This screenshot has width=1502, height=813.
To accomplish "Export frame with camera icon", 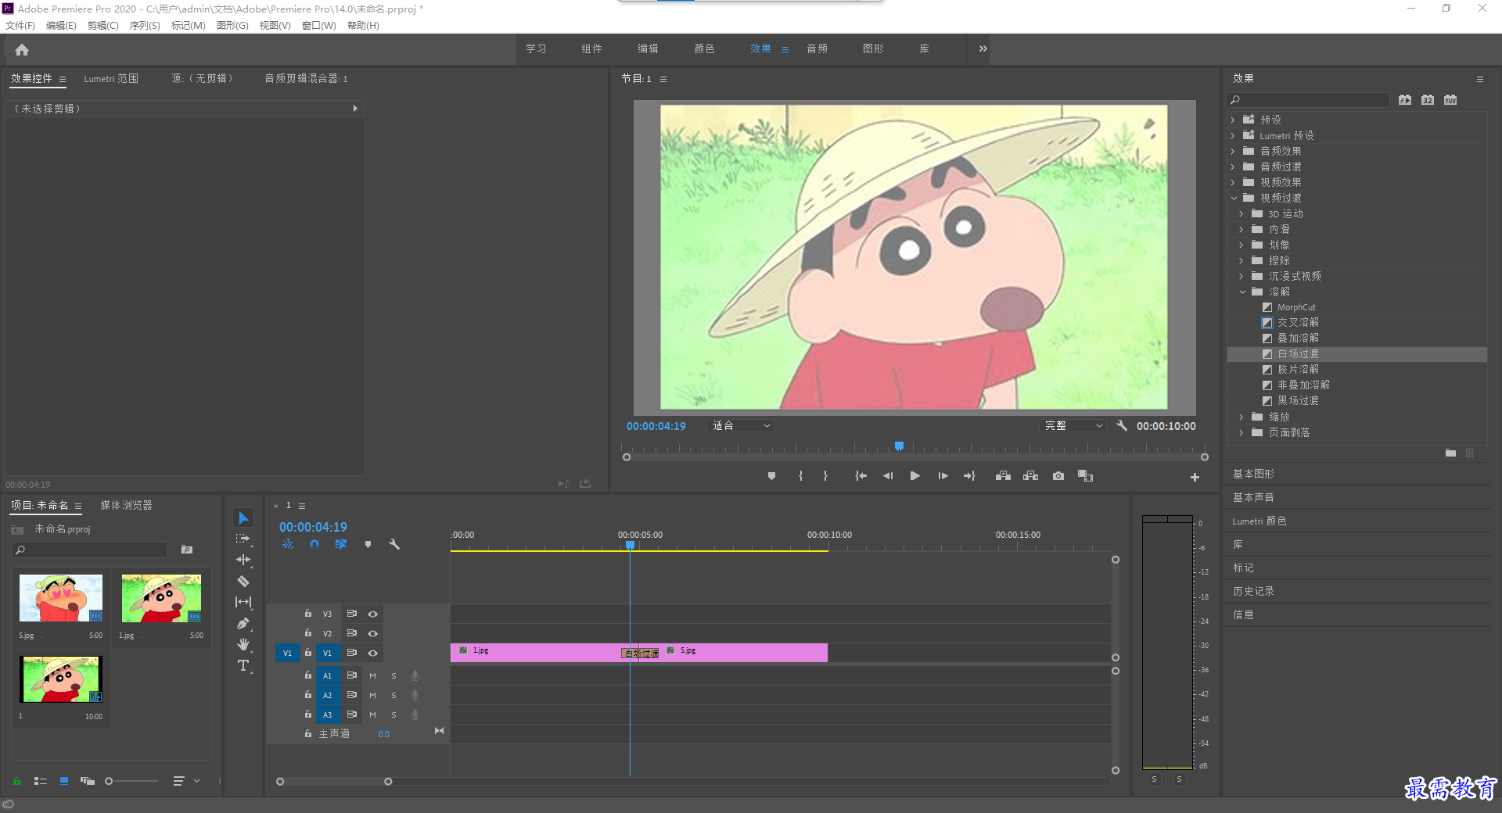I will (1058, 476).
